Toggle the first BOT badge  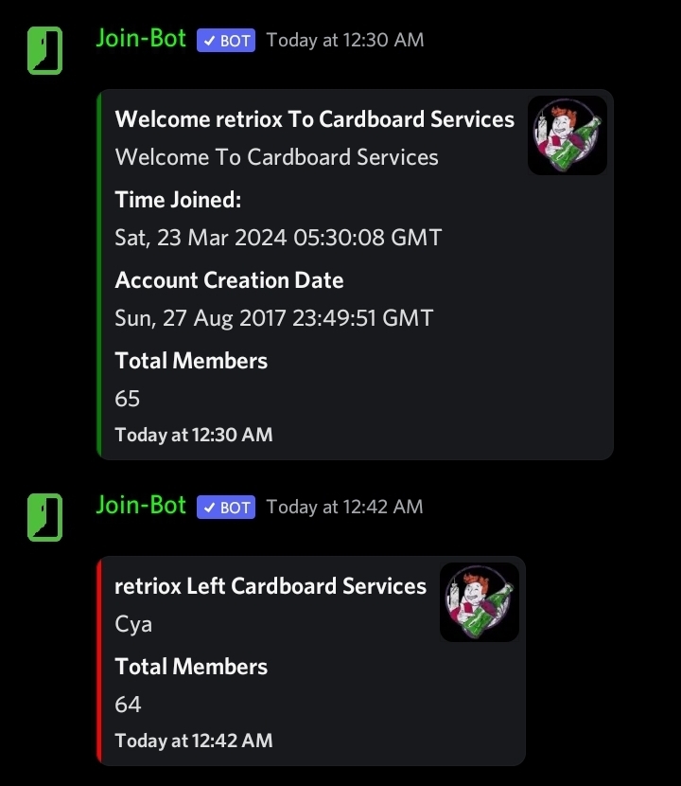(225, 40)
